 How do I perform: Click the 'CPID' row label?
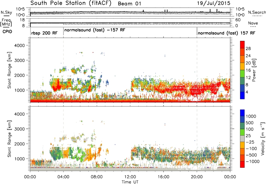pyautogui.click(x=7, y=32)
